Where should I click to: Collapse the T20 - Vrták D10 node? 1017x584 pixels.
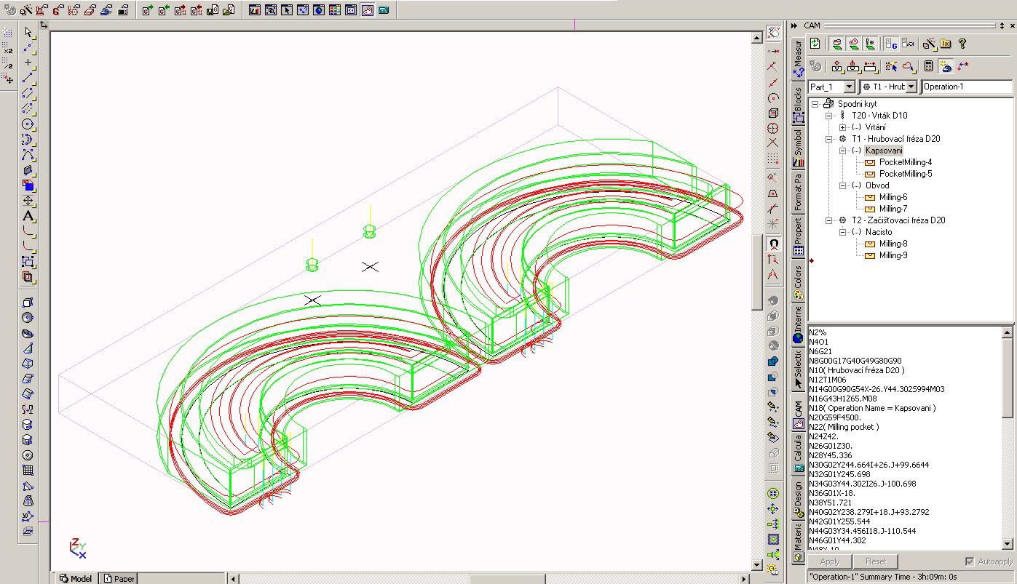point(829,116)
